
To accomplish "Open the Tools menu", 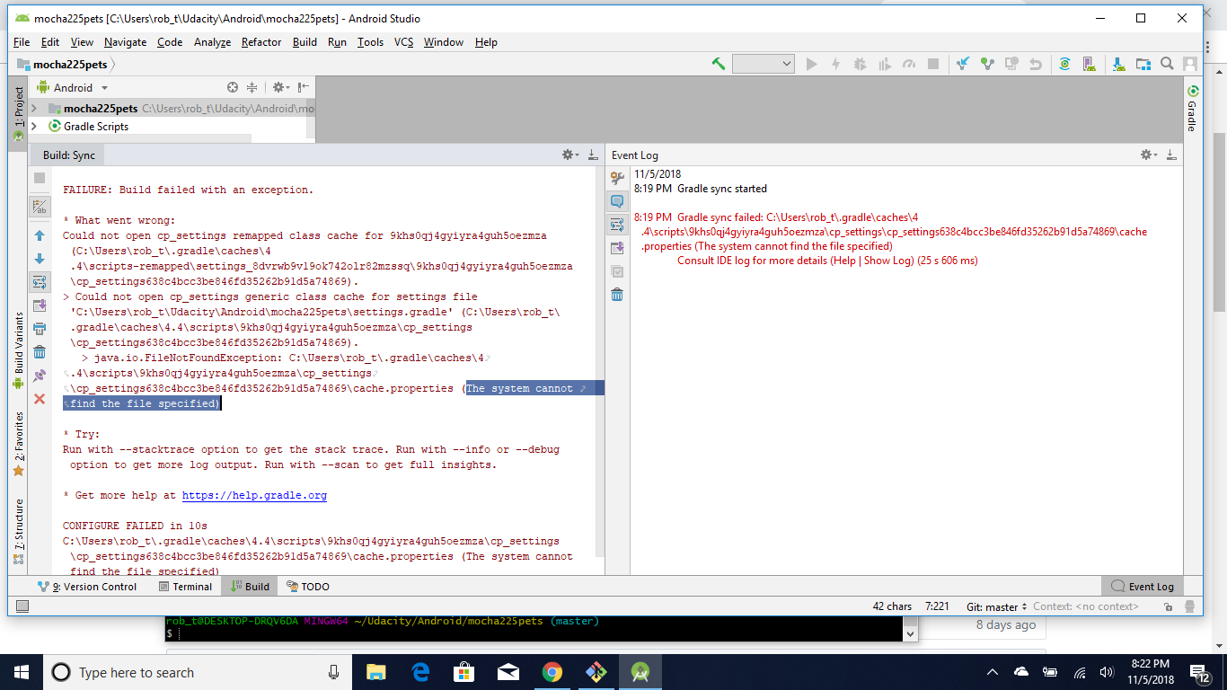I will [370, 42].
